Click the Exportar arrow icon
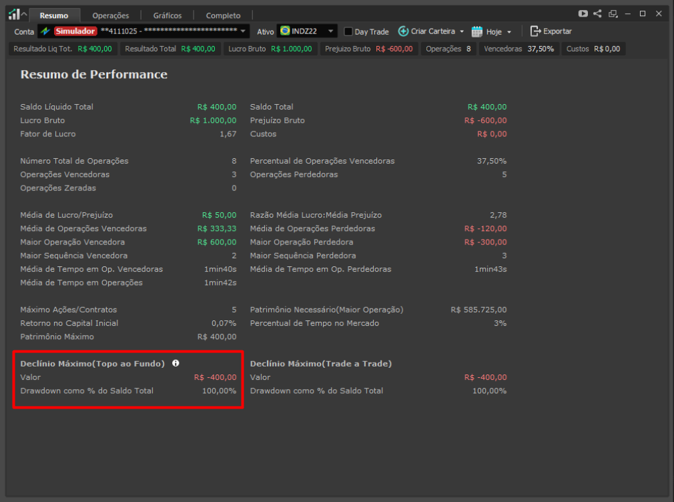This screenshot has width=674, height=502. 535,31
